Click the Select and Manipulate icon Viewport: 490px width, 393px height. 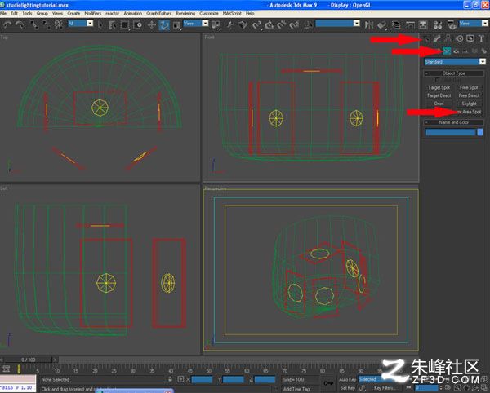pos(230,24)
